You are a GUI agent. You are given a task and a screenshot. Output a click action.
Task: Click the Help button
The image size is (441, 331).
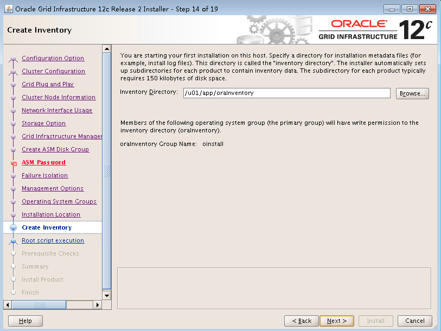pos(25,321)
